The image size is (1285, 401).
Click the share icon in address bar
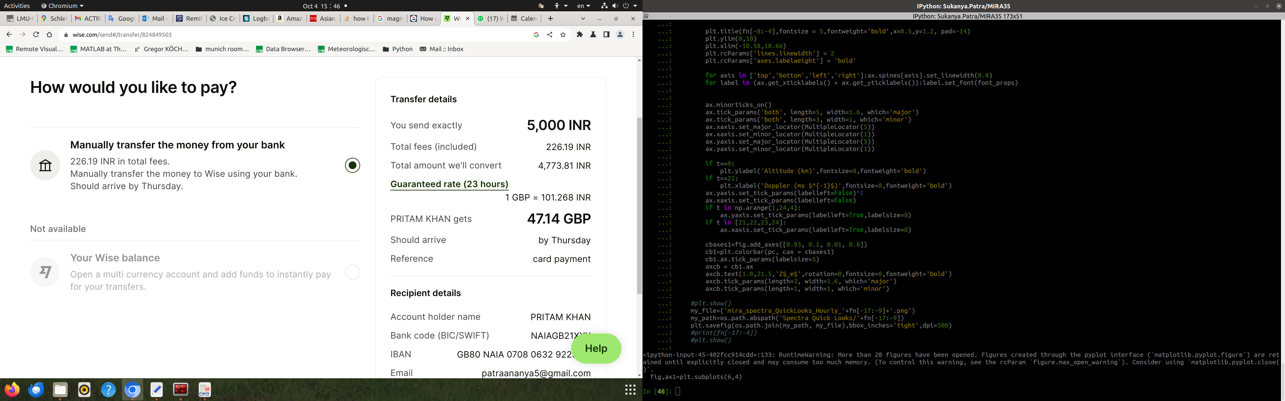550,34
